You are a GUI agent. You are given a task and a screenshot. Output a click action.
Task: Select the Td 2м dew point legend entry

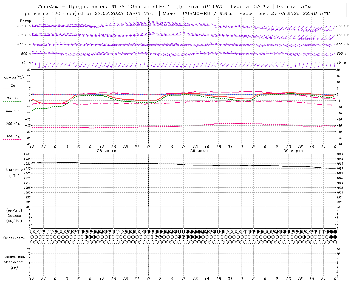(x=13, y=98)
